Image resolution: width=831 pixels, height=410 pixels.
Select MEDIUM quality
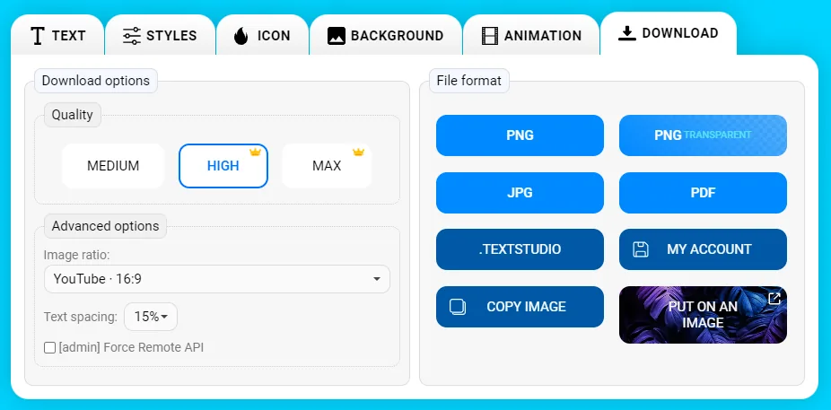113,166
